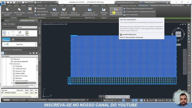Toggle the Map Base layer checkbox
192x108 pixels.
coord(7,44)
